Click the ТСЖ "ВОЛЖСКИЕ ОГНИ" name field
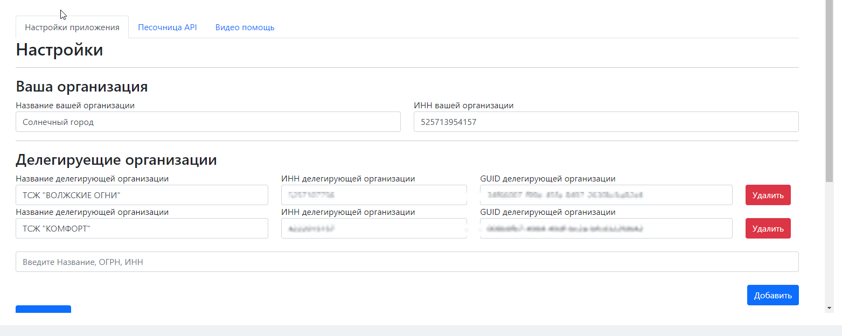The image size is (842, 336). [x=142, y=195]
